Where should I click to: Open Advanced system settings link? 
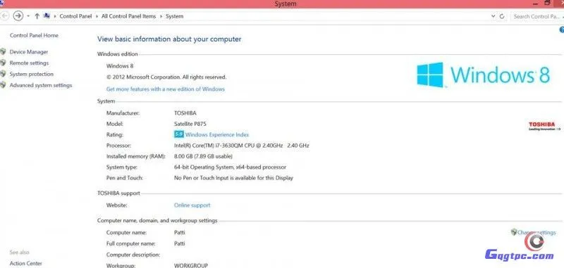(x=41, y=85)
